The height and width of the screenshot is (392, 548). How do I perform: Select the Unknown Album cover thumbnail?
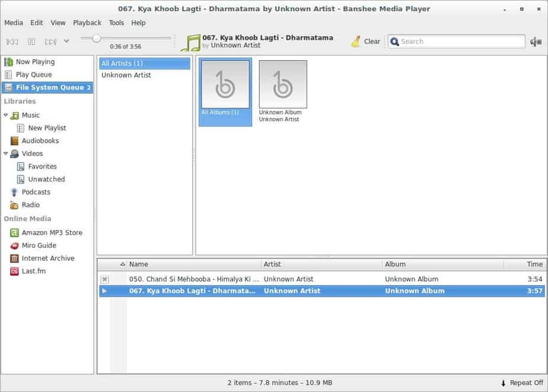pos(283,84)
